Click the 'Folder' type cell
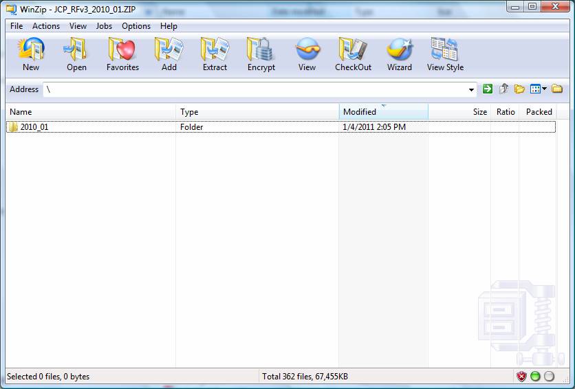The image size is (575, 389). (191, 127)
